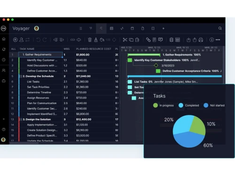This screenshot has width=235, height=176.
Task: Click the 3/10/2023 milestone diamond on Gantt
Action: coord(156,65)
